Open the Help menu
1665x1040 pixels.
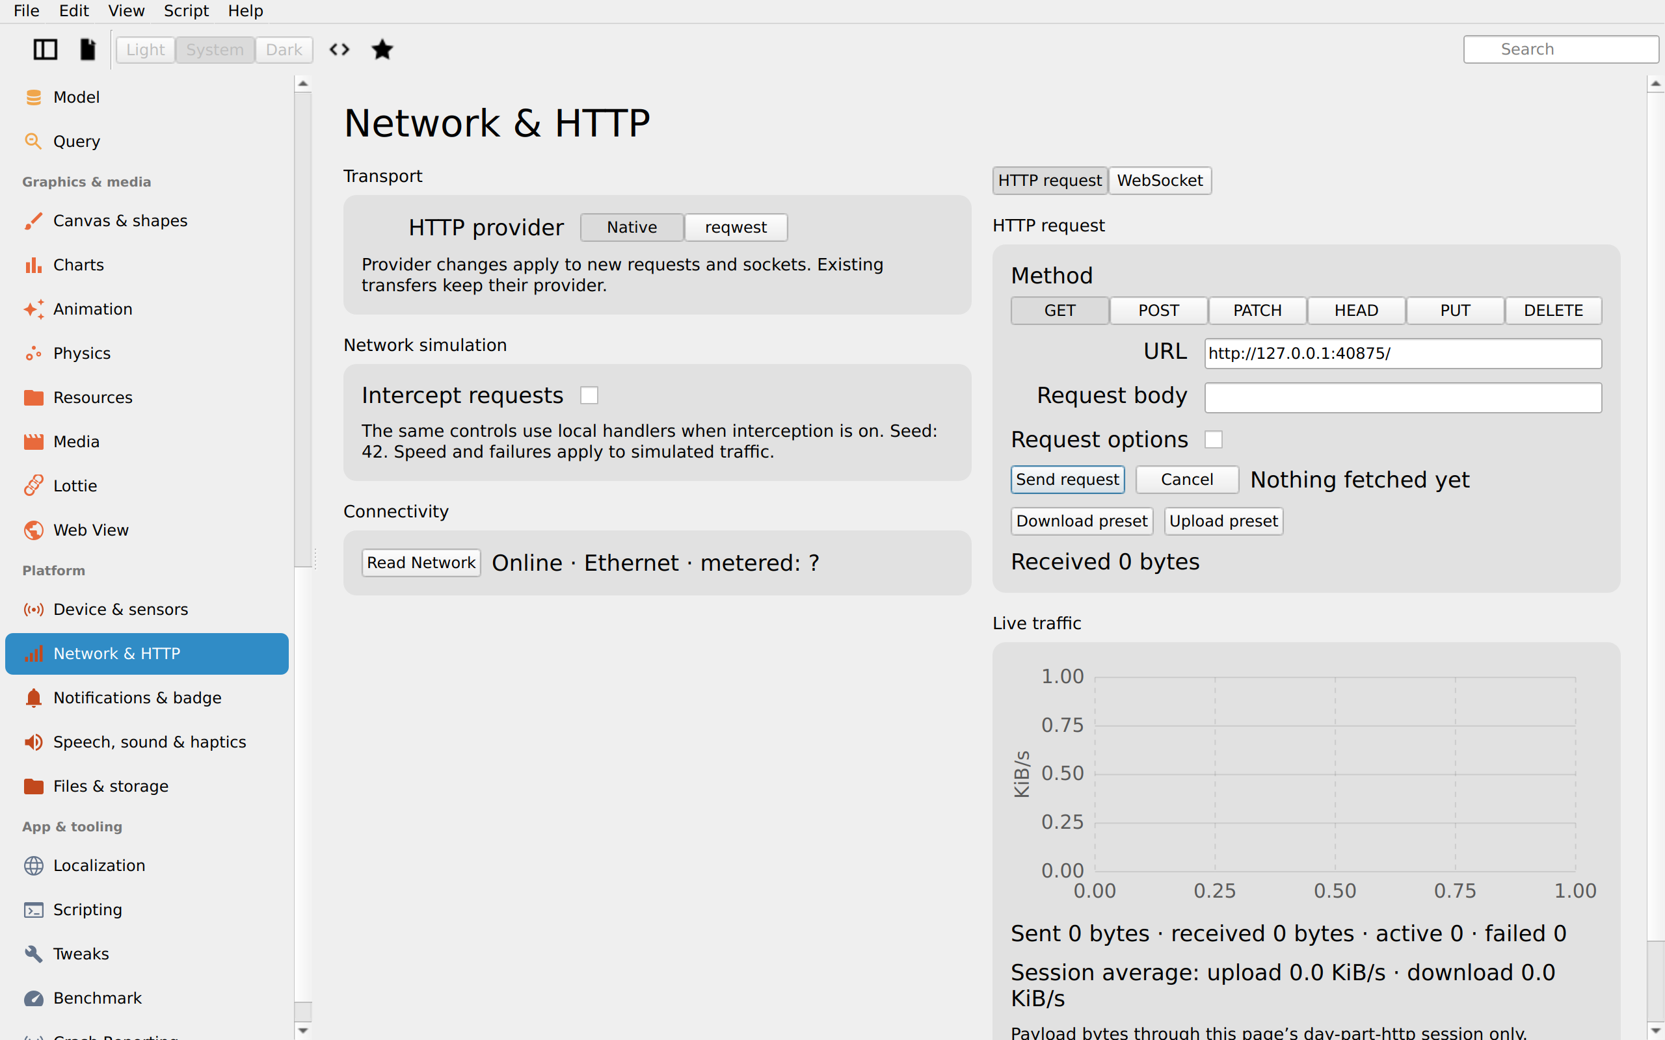coord(246,11)
